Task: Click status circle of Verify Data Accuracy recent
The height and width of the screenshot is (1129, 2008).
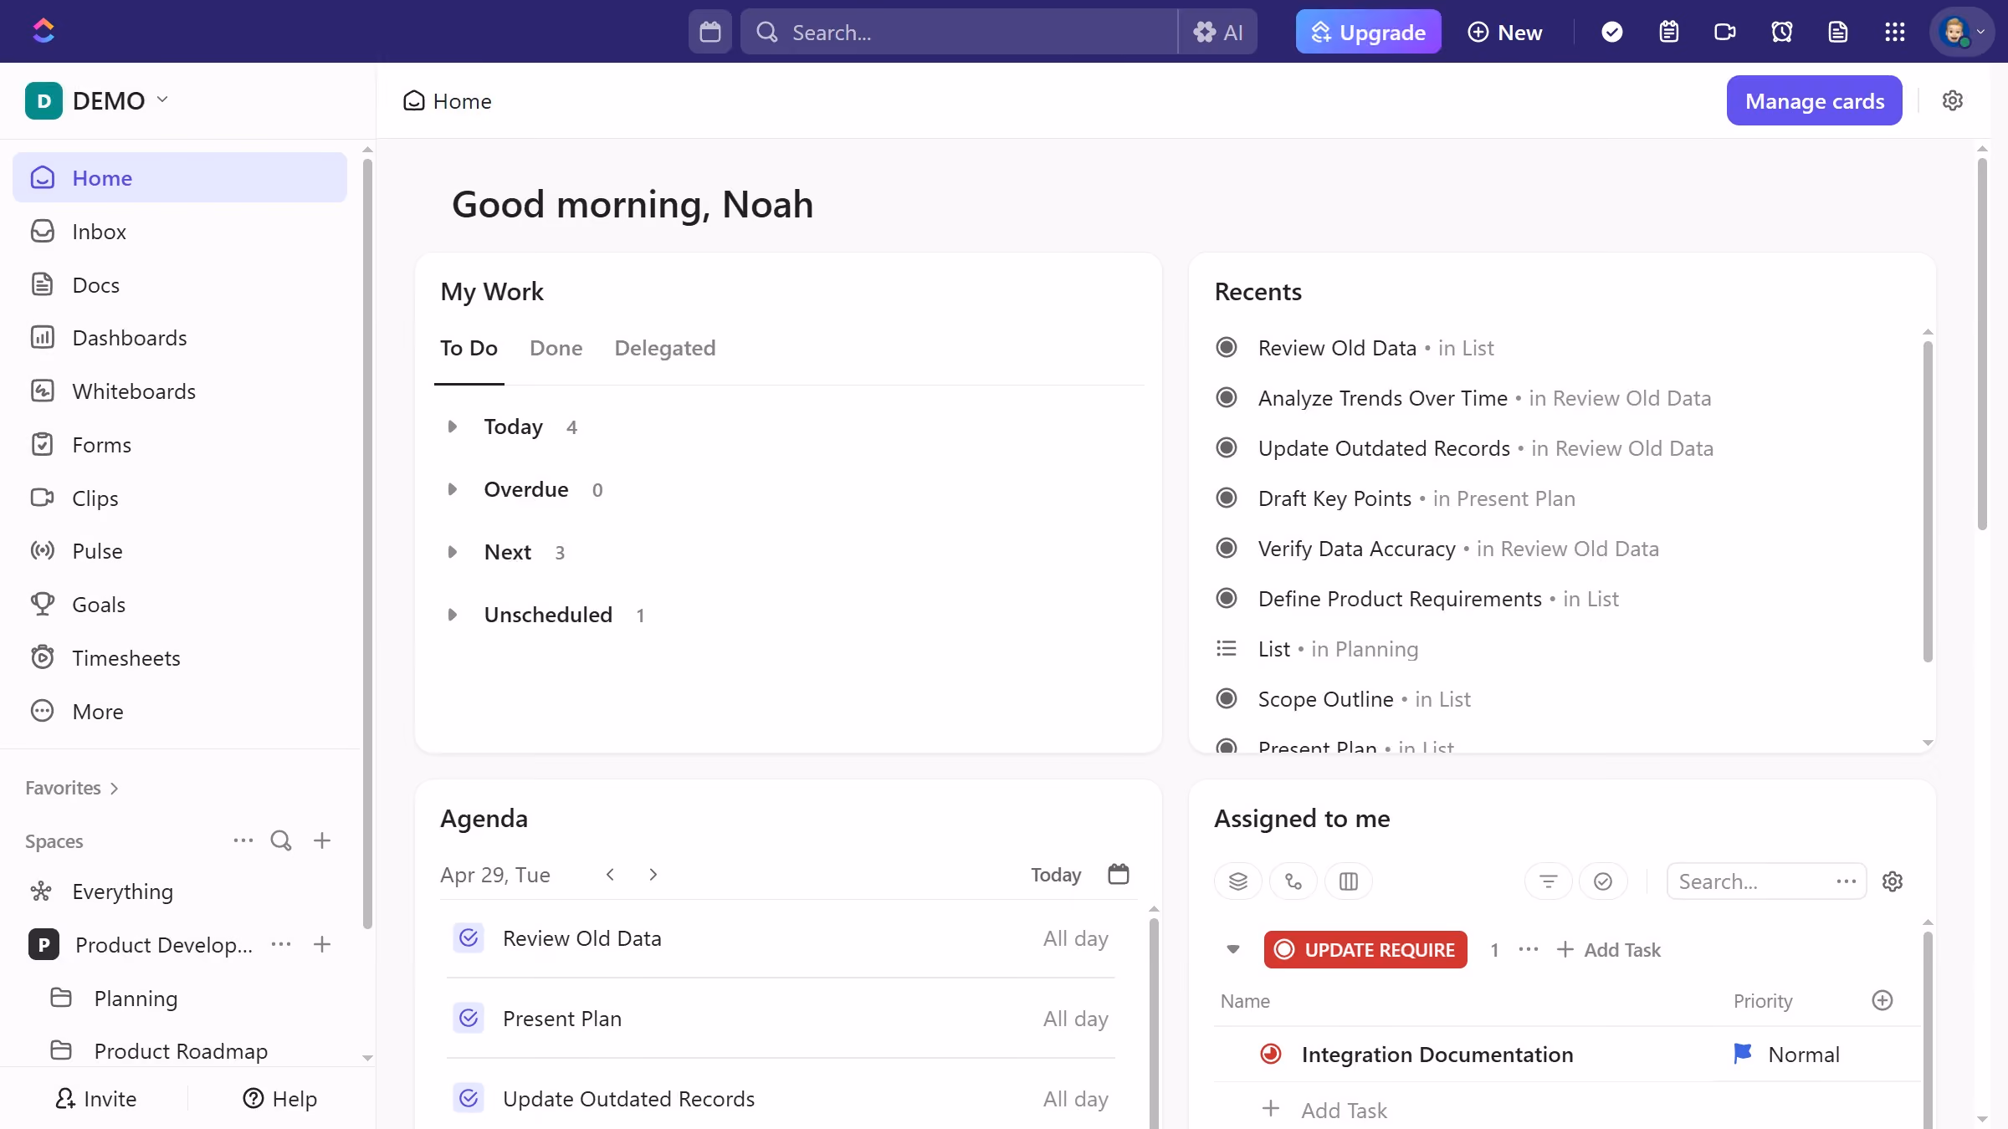Action: pyautogui.click(x=1227, y=548)
